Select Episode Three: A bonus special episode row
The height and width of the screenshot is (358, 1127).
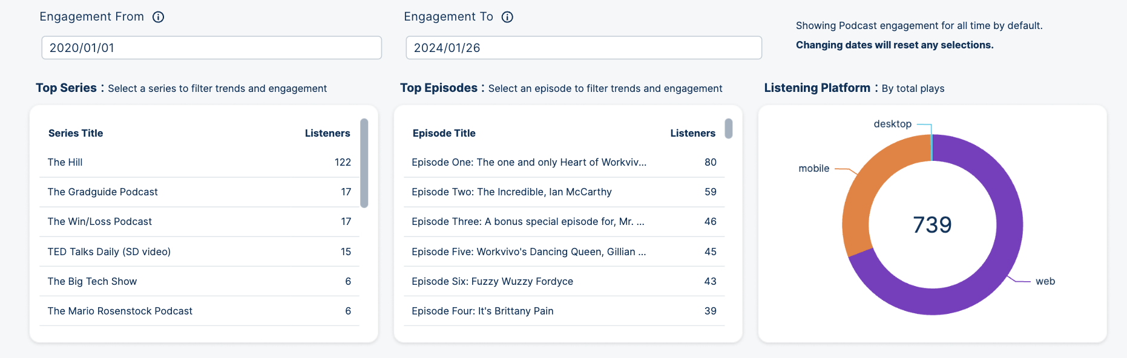coord(564,221)
